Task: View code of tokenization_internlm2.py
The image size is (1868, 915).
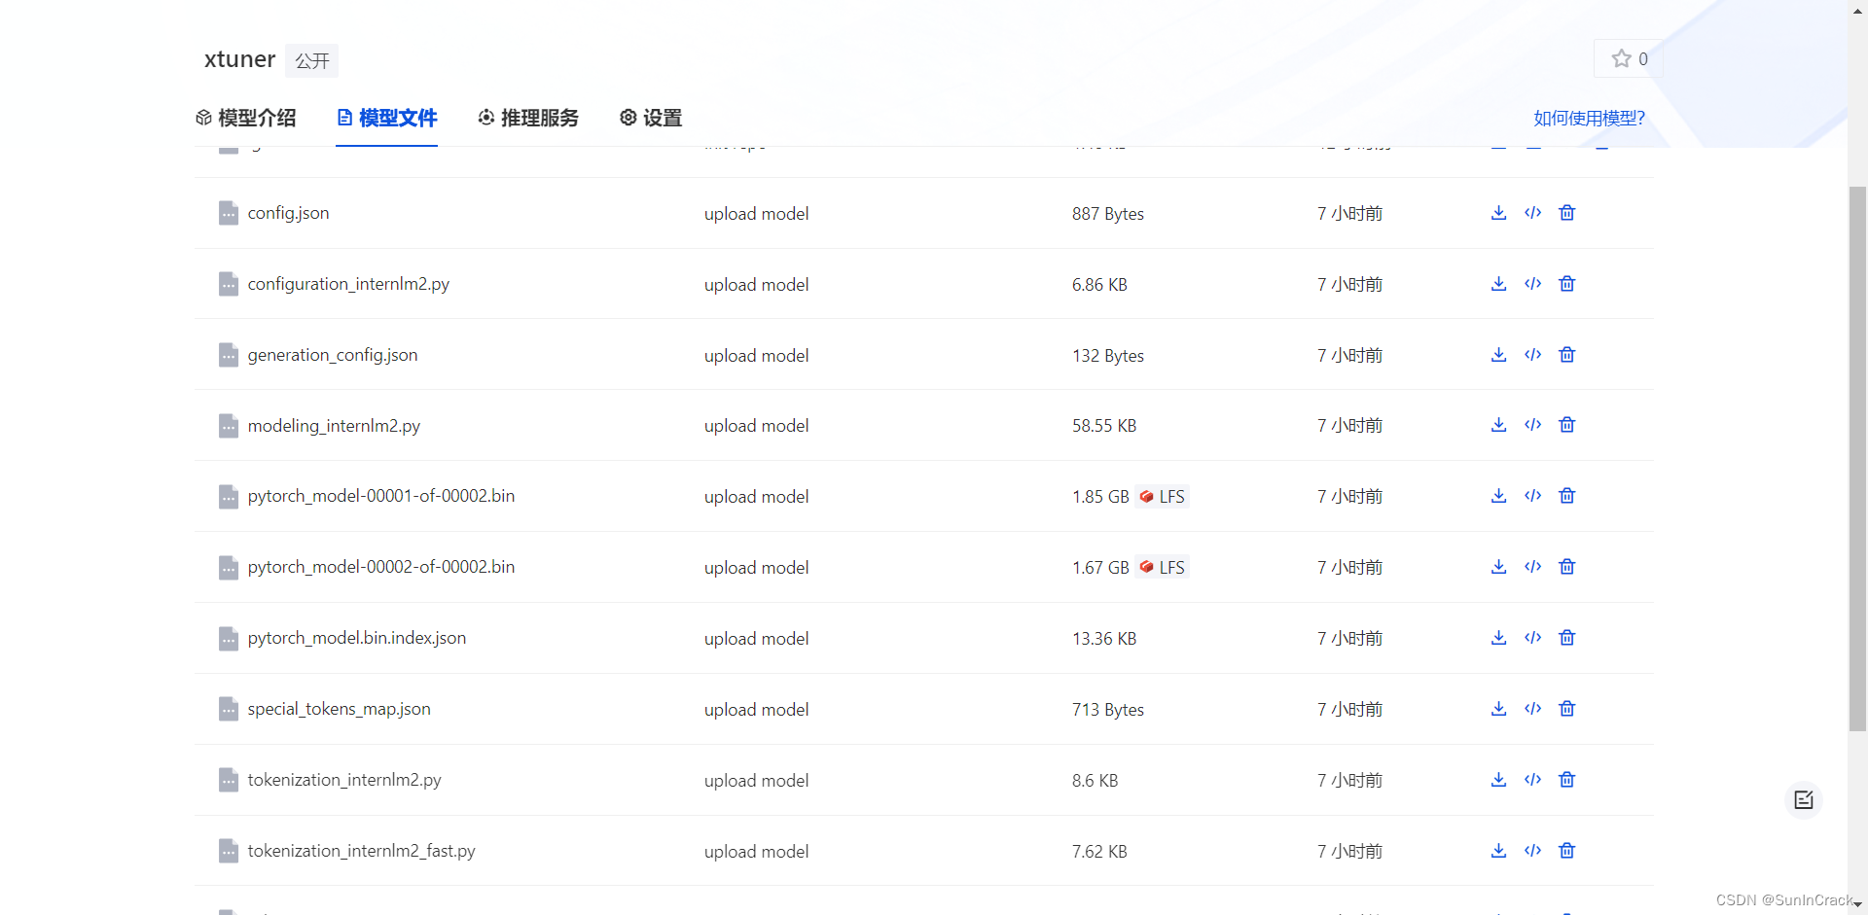Action: pos(1533,780)
